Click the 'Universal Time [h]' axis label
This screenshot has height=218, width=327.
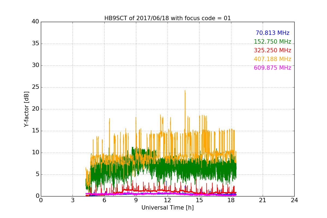(168, 208)
